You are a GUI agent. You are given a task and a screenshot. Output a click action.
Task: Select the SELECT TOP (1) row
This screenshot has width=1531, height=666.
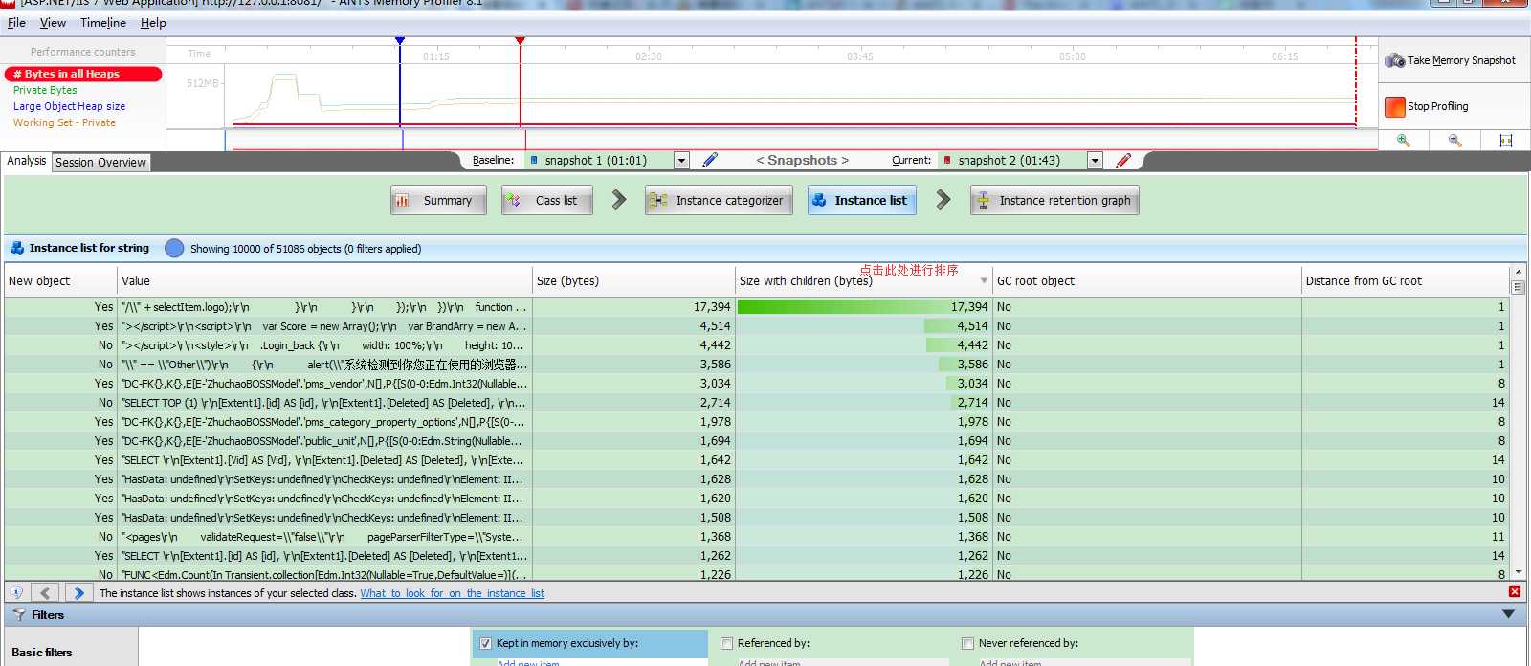pyautogui.click(x=757, y=403)
